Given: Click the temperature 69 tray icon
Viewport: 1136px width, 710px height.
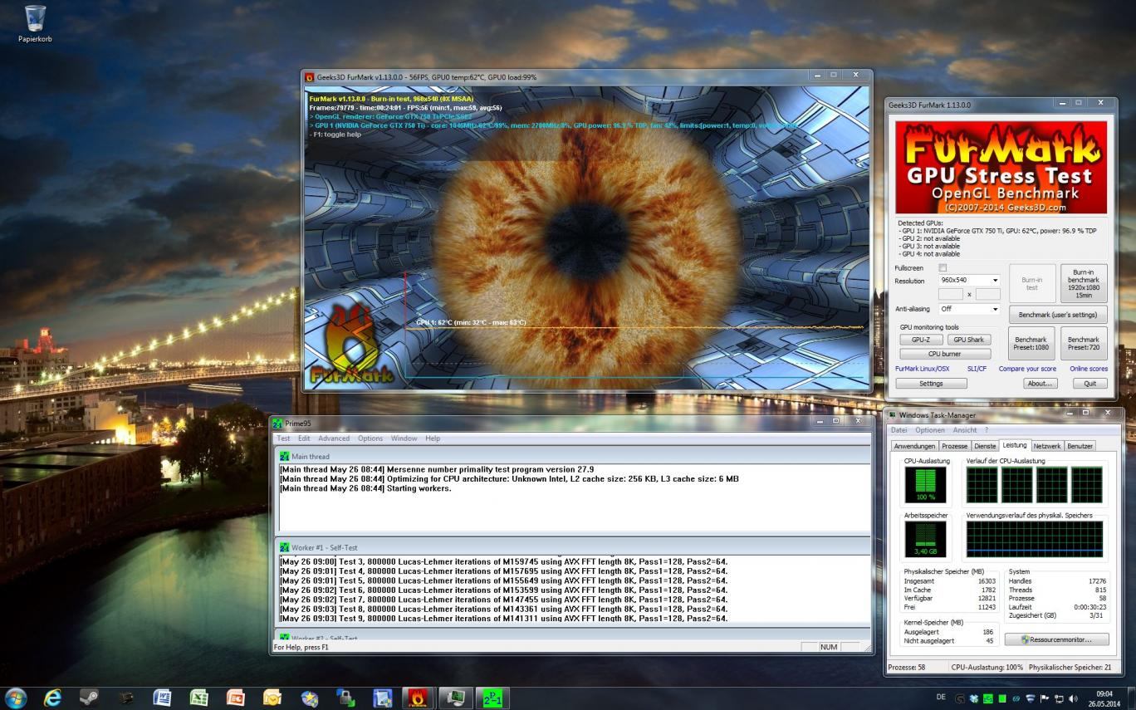Looking at the screenshot, I should [x=1016, y=699].
